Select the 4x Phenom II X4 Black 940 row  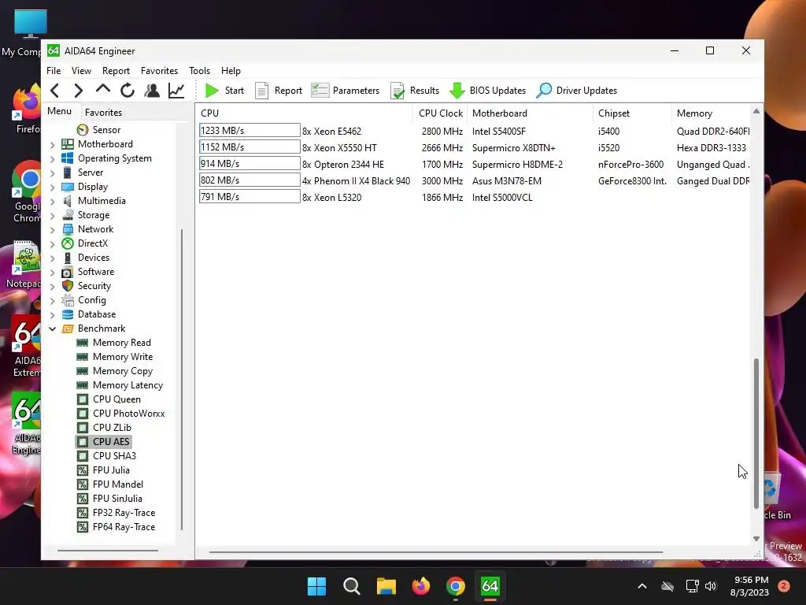pyautogui.click(x=473, y=180)
